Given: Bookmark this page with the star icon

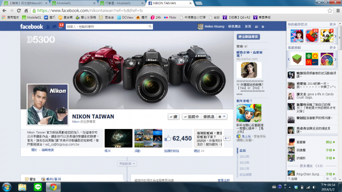Looking at the screenshot, I should coord(330,11).
